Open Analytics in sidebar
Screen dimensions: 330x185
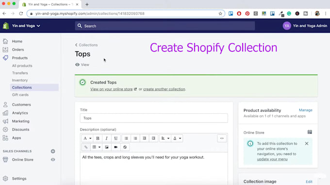pyautogui.click(x=20, y=113)
